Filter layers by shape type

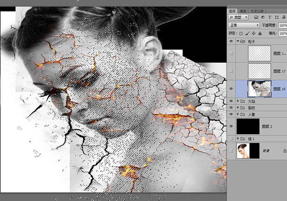click(277, 17)
